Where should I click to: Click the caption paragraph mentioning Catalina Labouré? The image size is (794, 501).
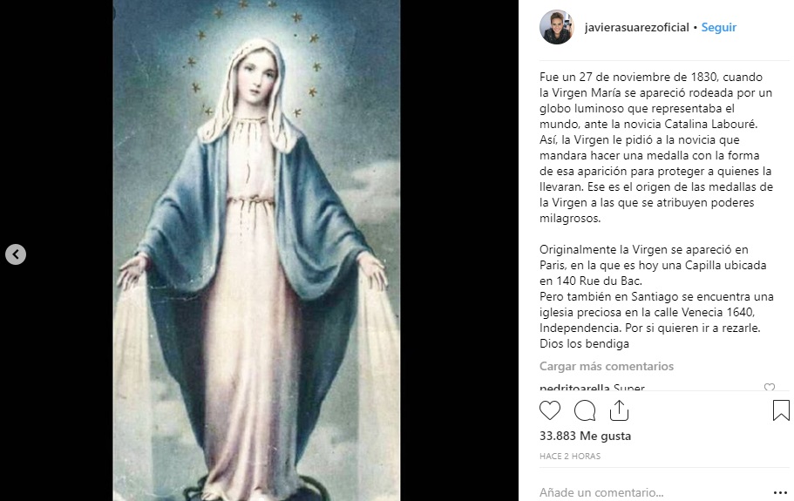click(x=656, y=147)
